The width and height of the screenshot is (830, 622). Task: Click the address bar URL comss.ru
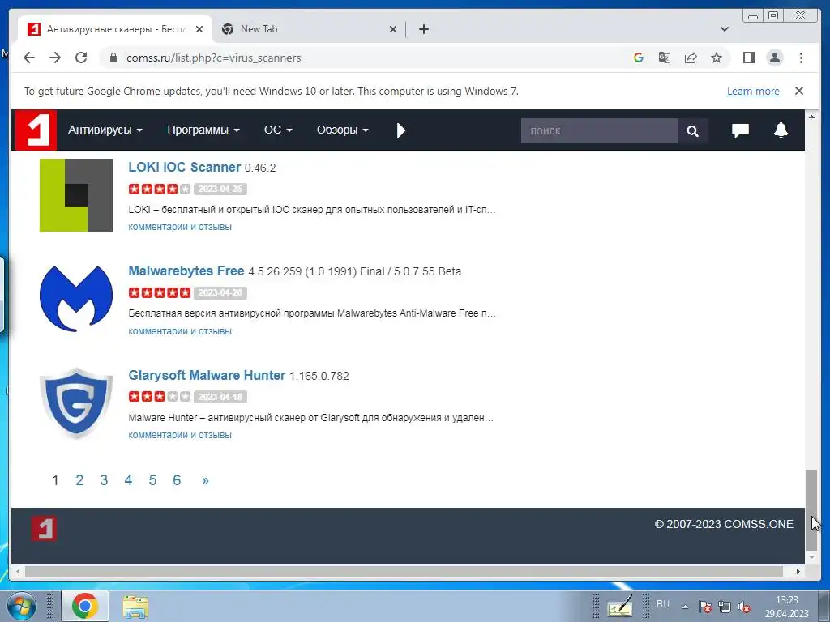tap(213, 58)
